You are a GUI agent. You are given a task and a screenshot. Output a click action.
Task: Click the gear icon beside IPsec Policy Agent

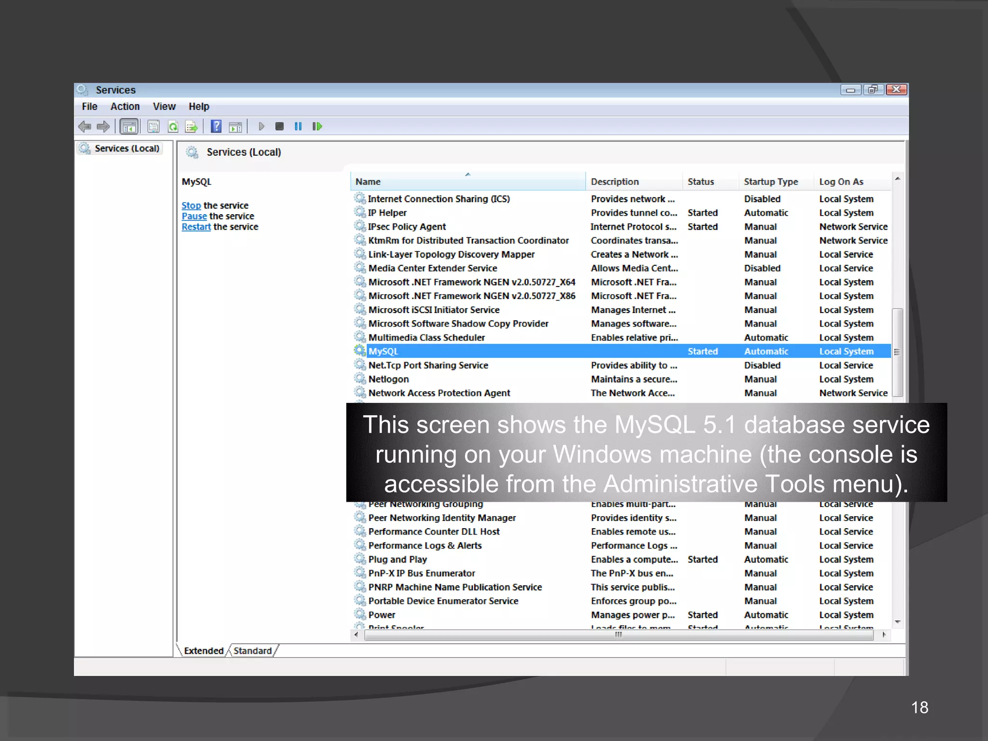click(x=360, y=226)
